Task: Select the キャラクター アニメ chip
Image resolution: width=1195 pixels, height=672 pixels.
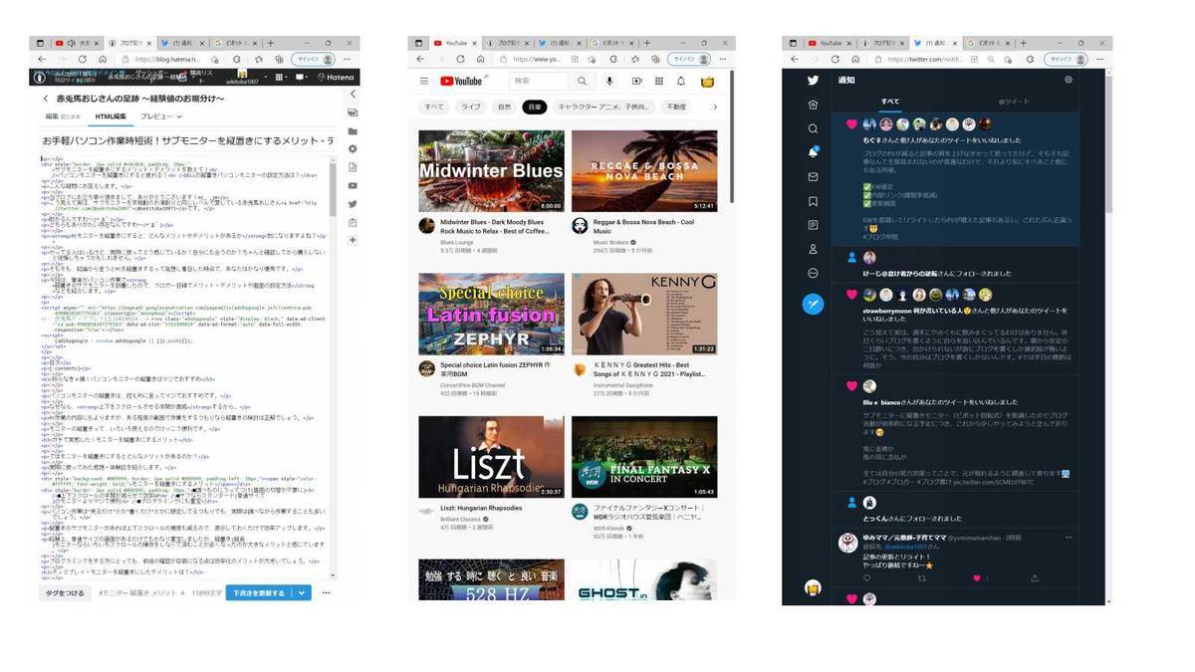Action: coord(601,107)
